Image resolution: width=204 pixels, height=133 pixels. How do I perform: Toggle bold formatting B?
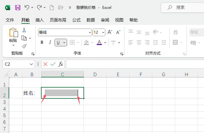click(x=42, y=42)
